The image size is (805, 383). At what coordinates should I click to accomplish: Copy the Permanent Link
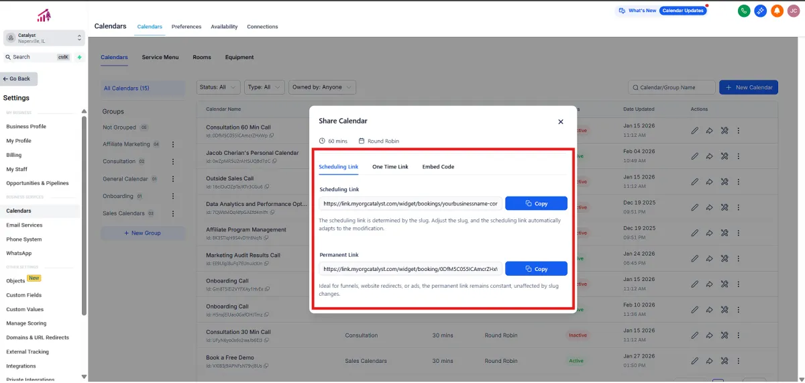click(x=536, y=269)
